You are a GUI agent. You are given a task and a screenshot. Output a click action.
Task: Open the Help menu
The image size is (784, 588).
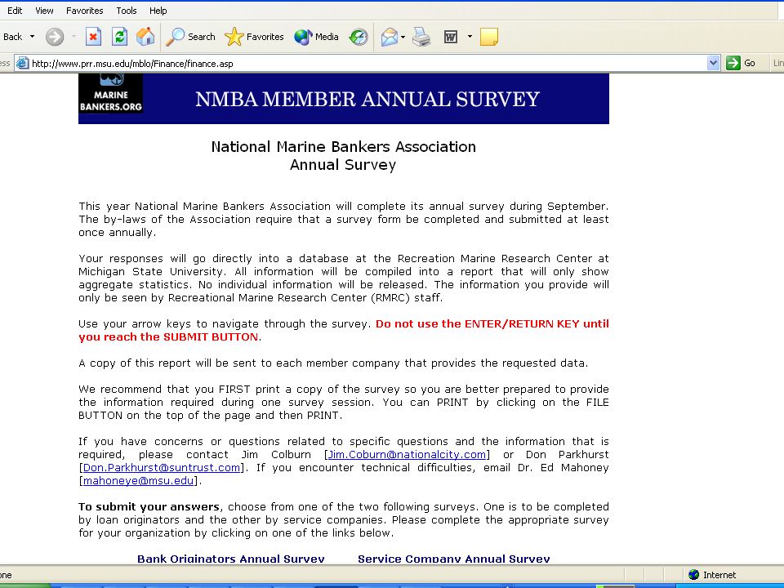point(158,11)
